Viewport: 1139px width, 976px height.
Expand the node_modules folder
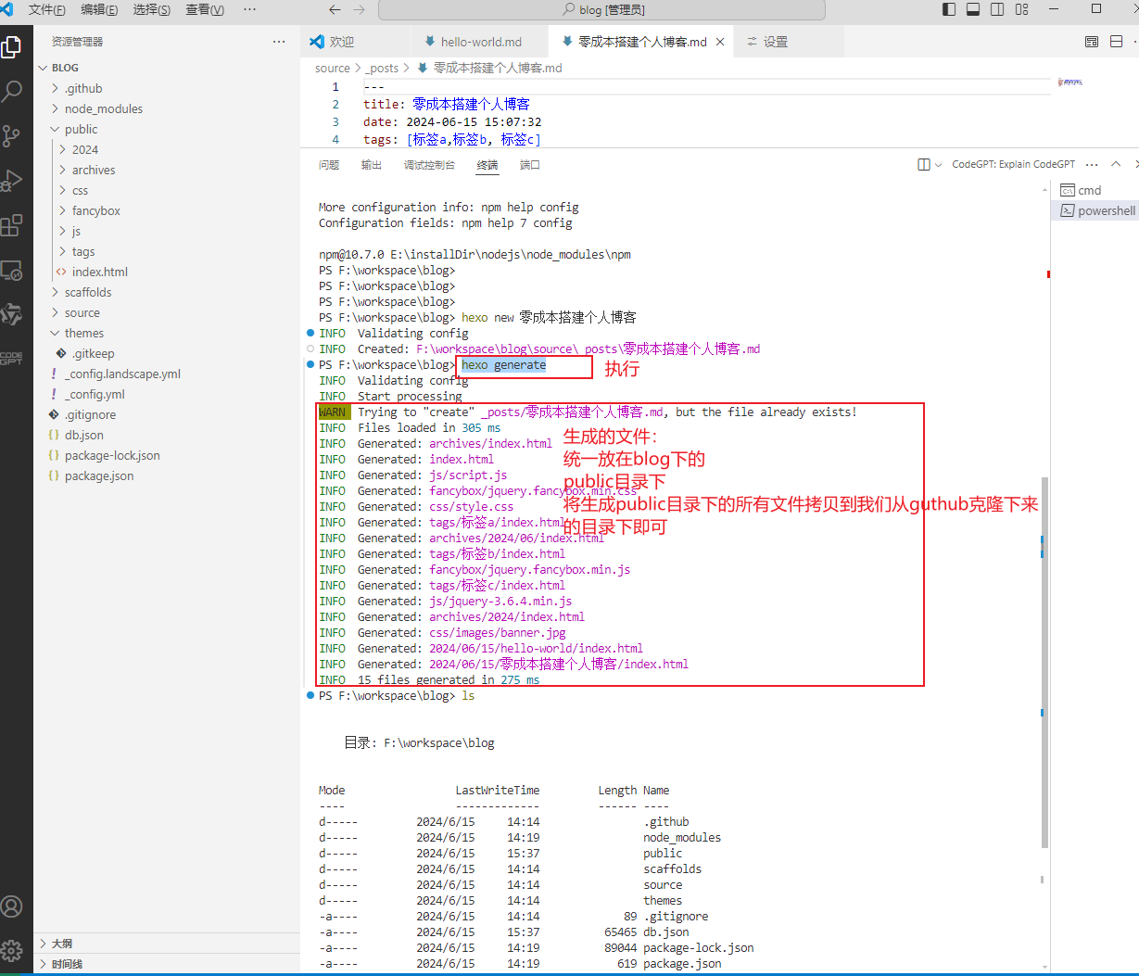pyautogui.click(x=103, y=108)
